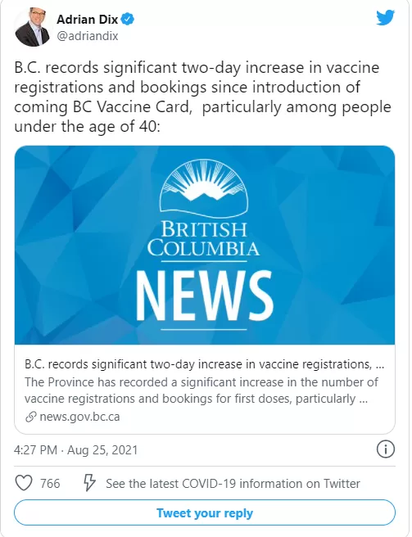Click the lightning bolt COVID-19 icon
The width and height of the screenshot is (412, 537).
point(89,483)
